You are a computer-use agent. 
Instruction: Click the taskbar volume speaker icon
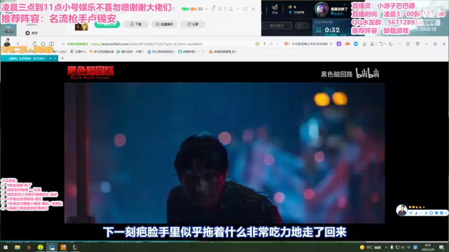[x=403, y=248]
